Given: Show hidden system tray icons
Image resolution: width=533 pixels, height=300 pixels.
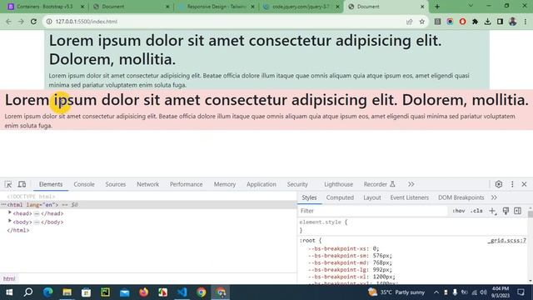Looking at the screenshot, I should pyautogui.click(x=436, y=292).
